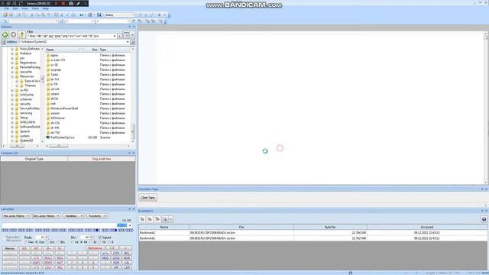489x275 pixels.
Task: Open the File menu
Action: [x=7, y=8]
